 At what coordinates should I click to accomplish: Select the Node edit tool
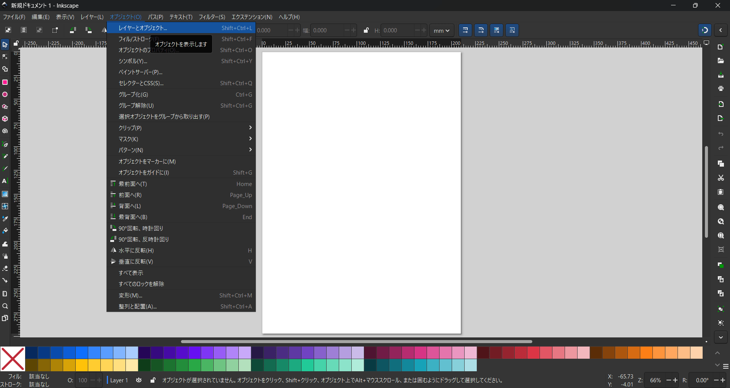pyautogui.click(x=5, y=57)
